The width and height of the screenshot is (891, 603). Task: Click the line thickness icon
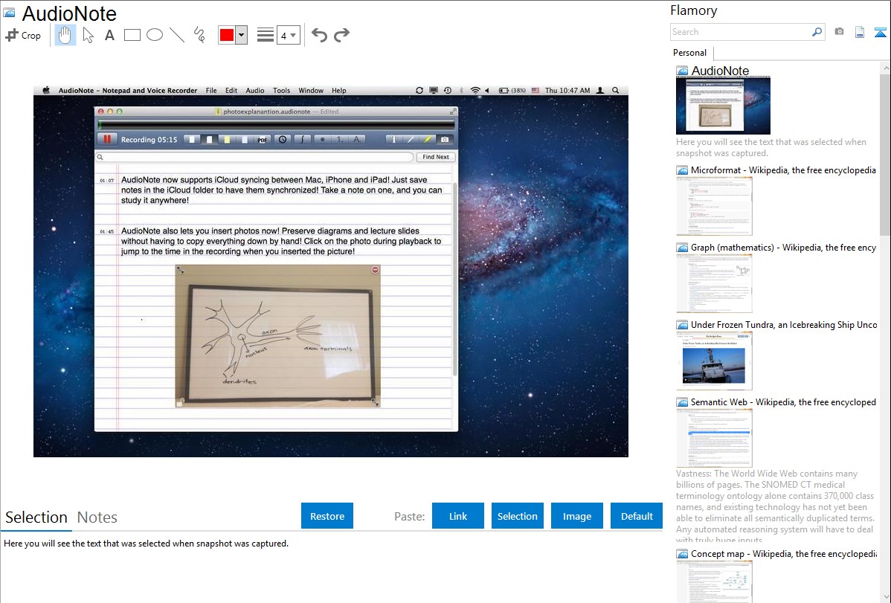coord(265,35)
